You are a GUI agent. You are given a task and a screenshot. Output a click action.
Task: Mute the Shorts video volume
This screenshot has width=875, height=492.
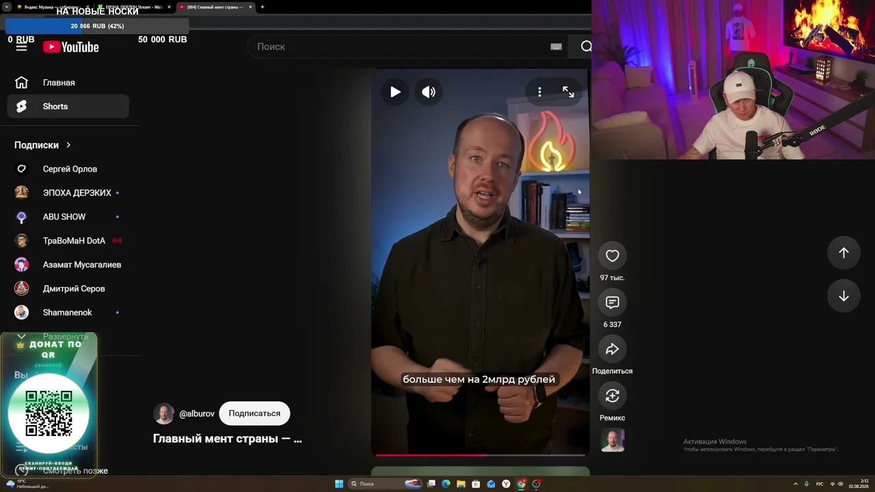point(429,92)
